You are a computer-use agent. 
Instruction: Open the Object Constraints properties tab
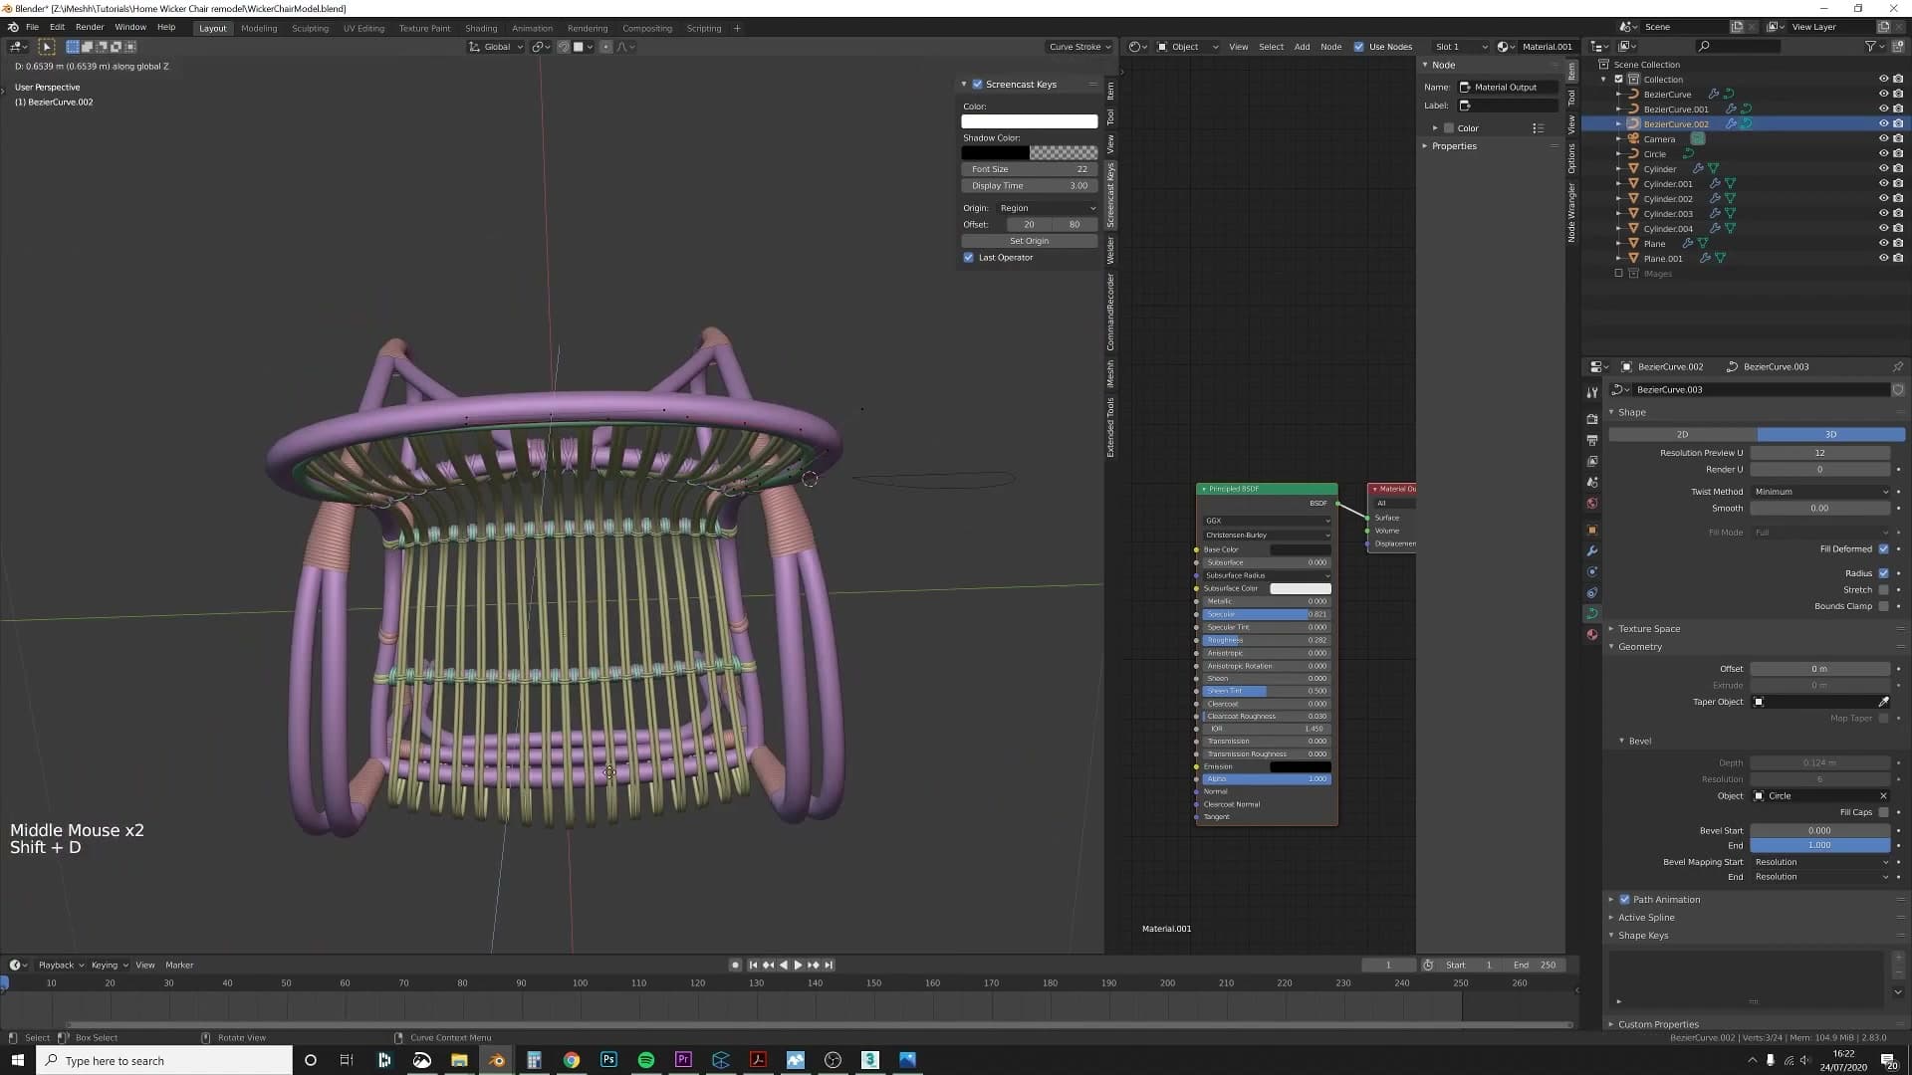pyautogui.click(x=1592, y=592)
